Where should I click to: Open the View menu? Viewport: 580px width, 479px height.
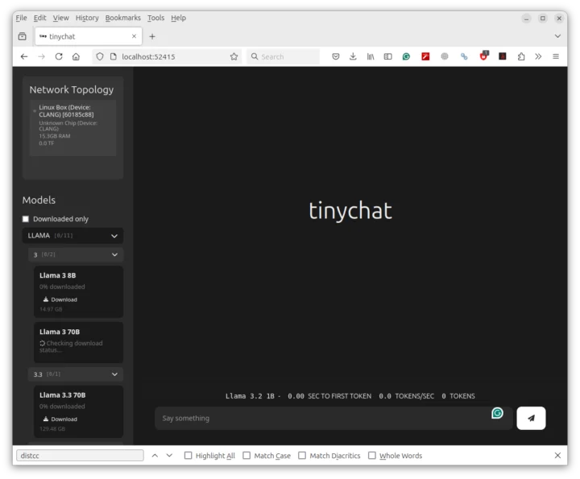pos(60,18)
